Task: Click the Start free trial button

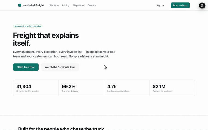Action: pos(26,67)
